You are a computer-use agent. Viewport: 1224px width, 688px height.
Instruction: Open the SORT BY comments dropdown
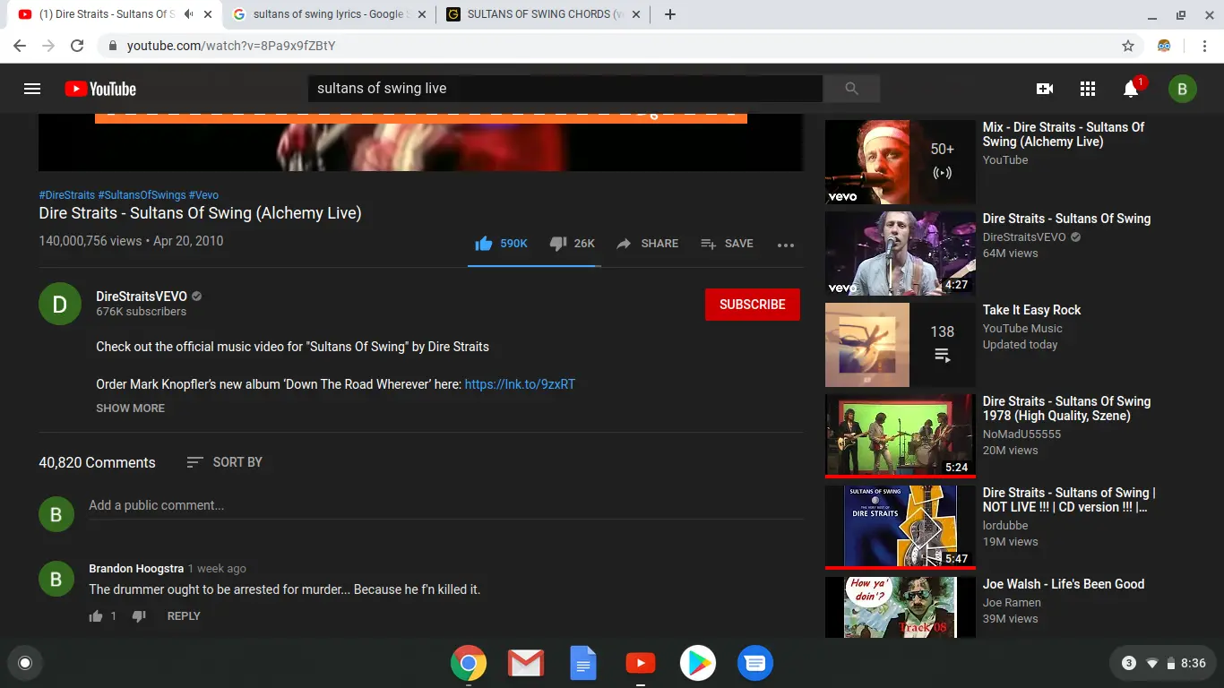[x=224, y=462]
